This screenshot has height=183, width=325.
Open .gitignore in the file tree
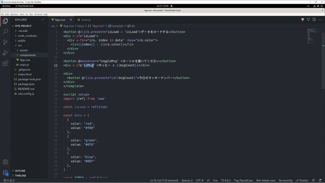click(x=24, y=70)
